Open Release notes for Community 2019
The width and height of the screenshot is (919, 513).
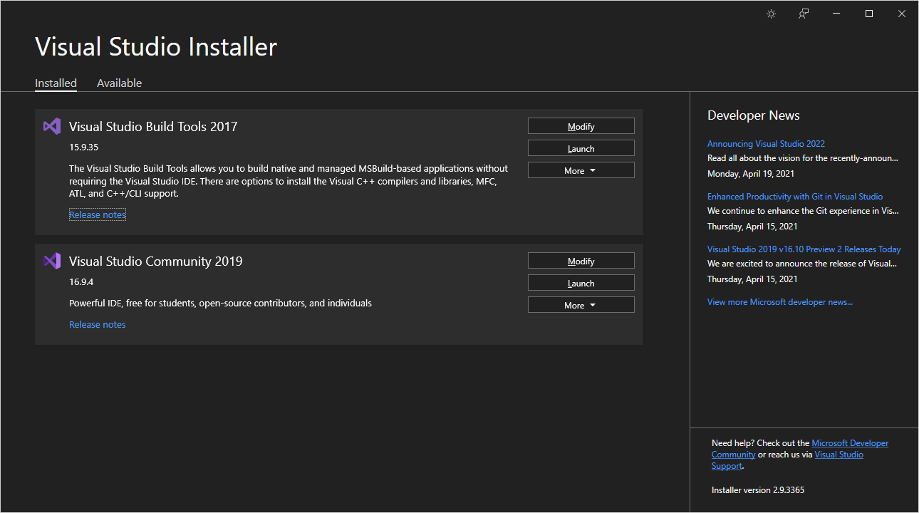click(x=98, y=324)
